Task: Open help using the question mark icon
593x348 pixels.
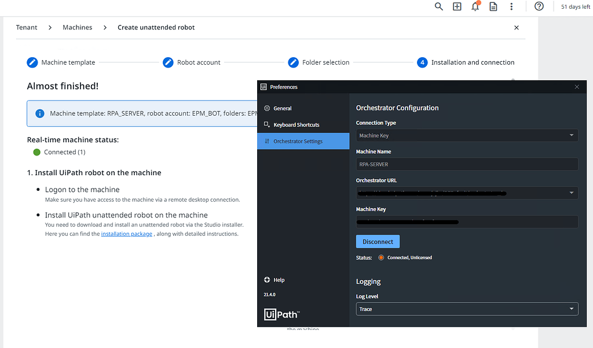Action: [539, 6]
